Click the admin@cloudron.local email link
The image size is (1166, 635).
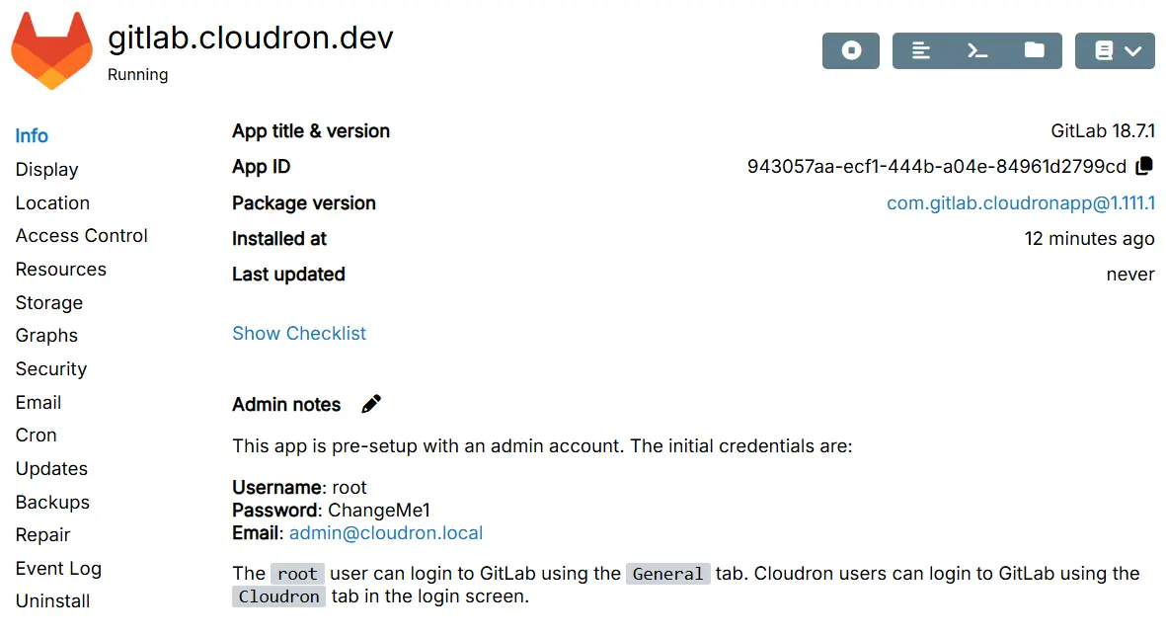[386, 533]
